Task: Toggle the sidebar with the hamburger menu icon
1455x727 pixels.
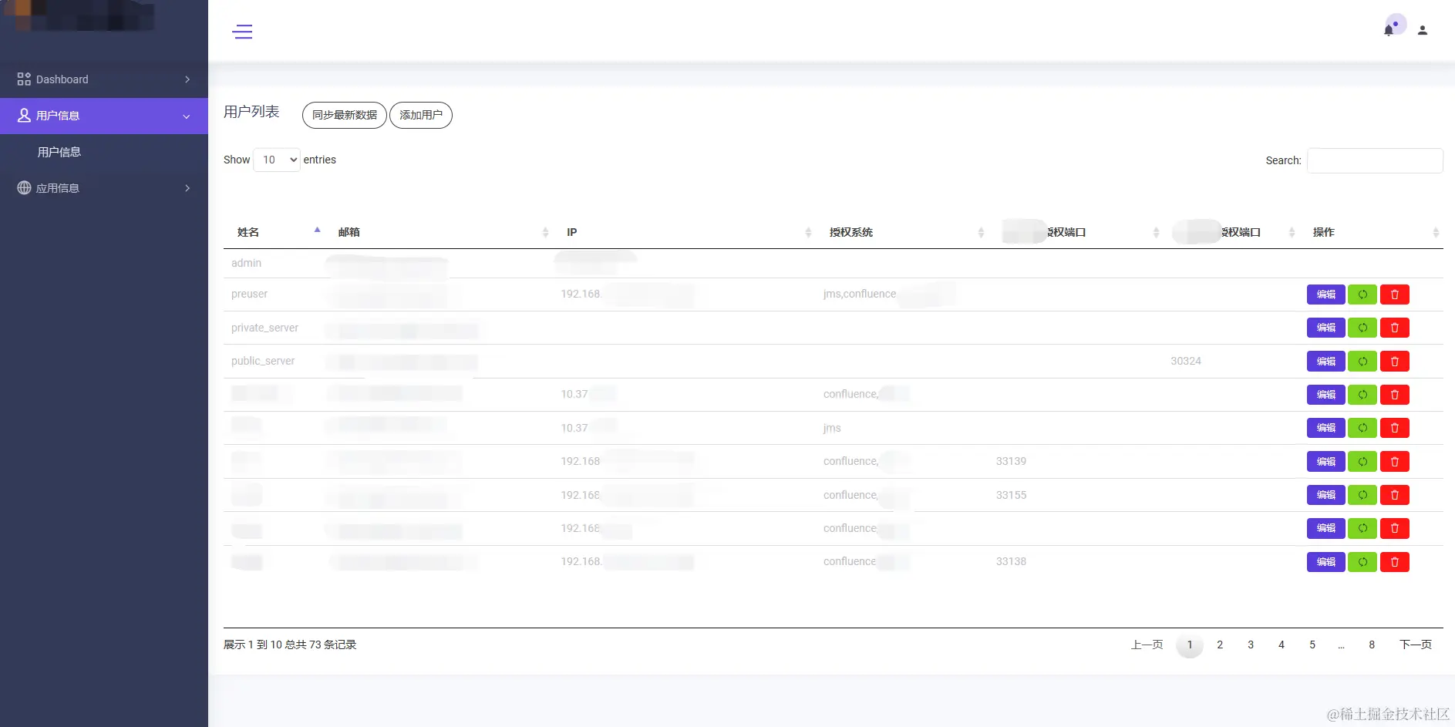Action: tap(242, 32)
